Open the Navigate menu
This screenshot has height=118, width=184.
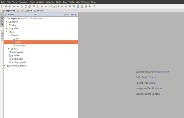[x=23, y=2]
